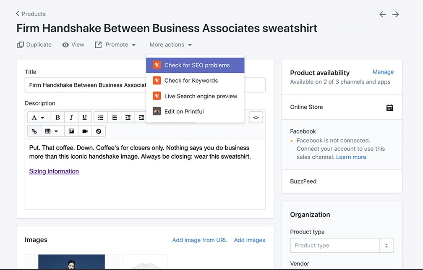Select Check for SEO problems menu item
Viewport: 423px width, 270px height.
point(196,66)
